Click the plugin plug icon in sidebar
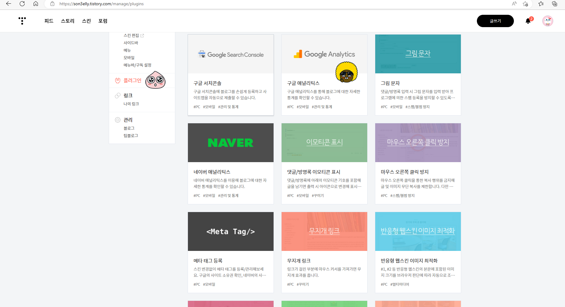The image size is (565, 307). [x=118, y=80]
